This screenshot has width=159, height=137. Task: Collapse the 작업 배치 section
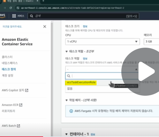pos(66,100)
